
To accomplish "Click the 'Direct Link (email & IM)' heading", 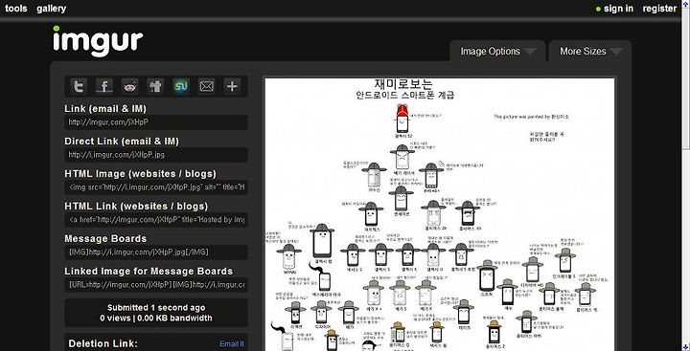I will click(x=122, y=141).
